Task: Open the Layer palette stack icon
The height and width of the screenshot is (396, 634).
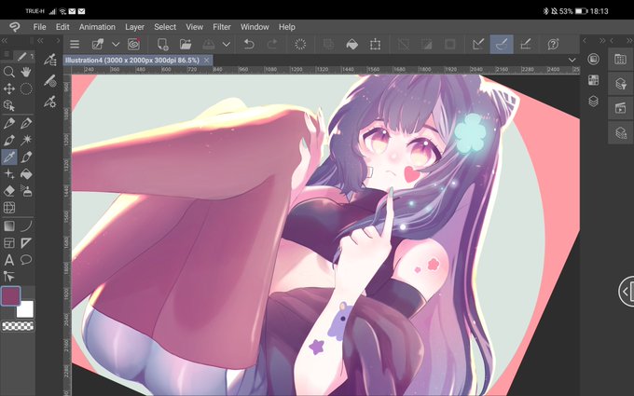Action: tap(593, 101)
